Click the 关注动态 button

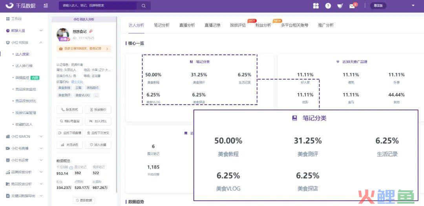70,145
